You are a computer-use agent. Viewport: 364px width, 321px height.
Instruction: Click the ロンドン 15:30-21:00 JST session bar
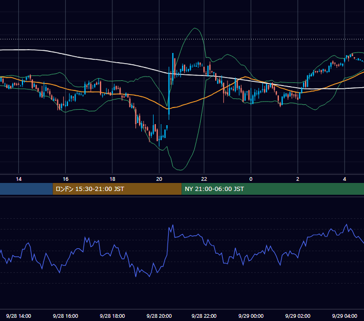117,189
